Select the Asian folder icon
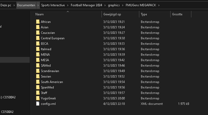208x115 pixels. click(x=38, y=27)
